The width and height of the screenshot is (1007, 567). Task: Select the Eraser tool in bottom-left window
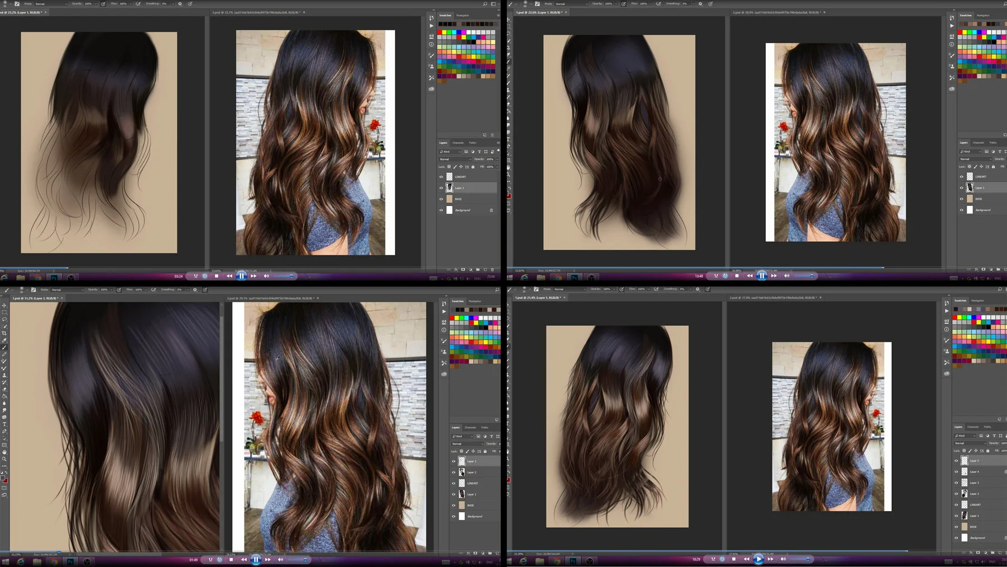(4, 389)
